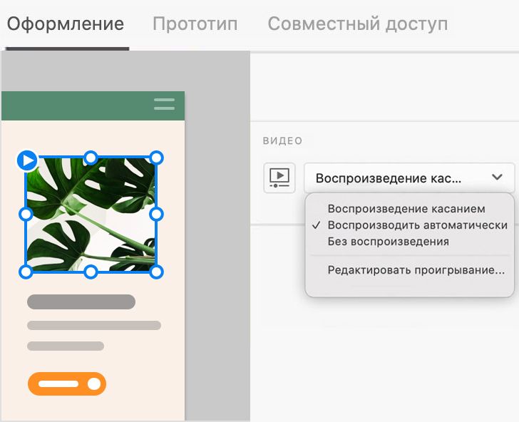Click the top-middle handle of the video selection

point(91,158)
